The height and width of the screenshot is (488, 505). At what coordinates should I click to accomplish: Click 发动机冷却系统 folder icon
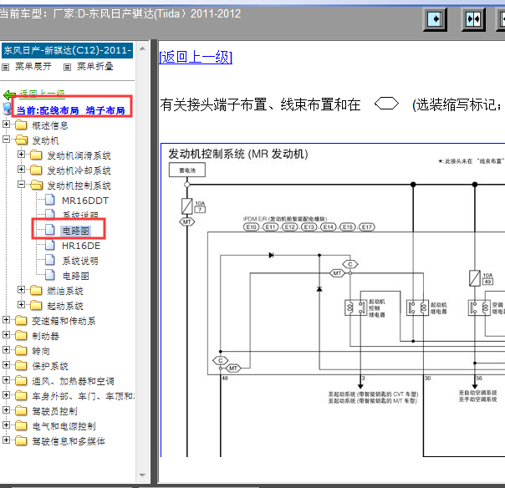click(x=37, y=170)
